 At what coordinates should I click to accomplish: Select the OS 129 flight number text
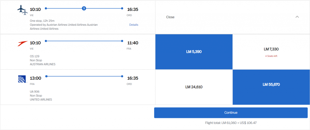tap(35, 56)
